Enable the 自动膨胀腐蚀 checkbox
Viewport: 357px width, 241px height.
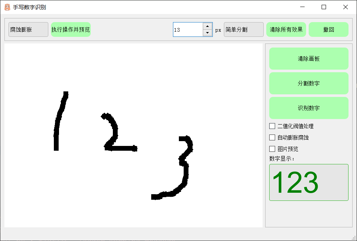point(272,137)
